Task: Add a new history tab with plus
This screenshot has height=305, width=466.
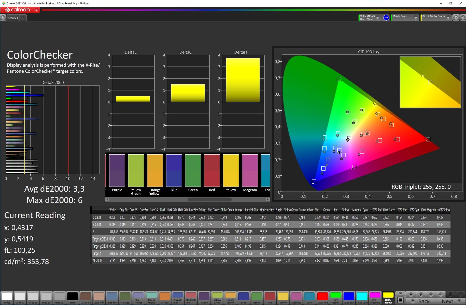Action: coord(23,18)
